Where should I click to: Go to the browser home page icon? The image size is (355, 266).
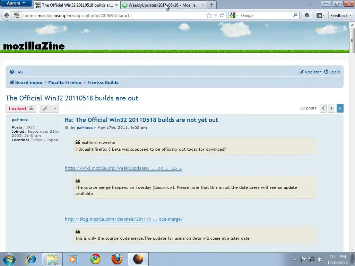click(x=307, y=15)
